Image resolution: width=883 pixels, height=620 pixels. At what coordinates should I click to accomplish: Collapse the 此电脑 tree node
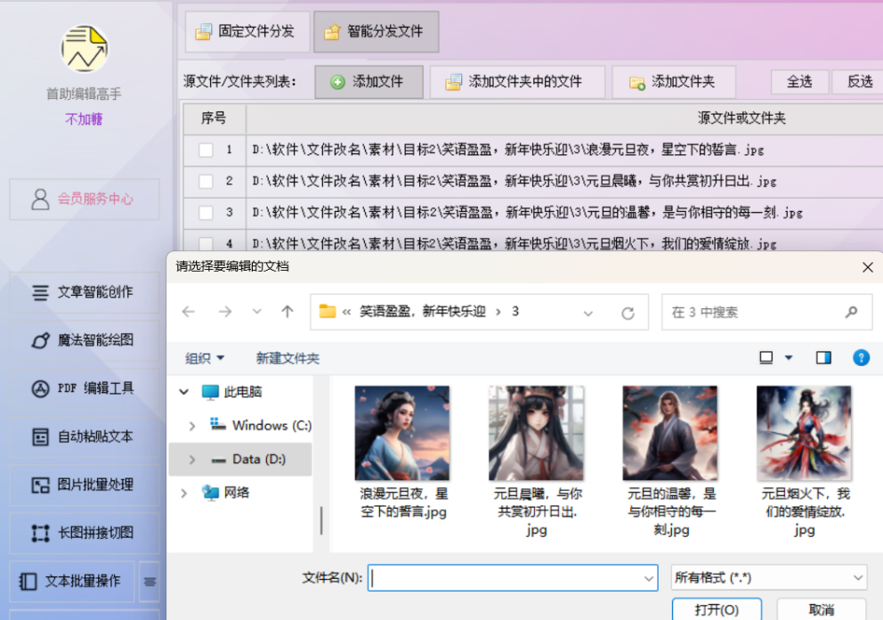click(x=183, y=392)
